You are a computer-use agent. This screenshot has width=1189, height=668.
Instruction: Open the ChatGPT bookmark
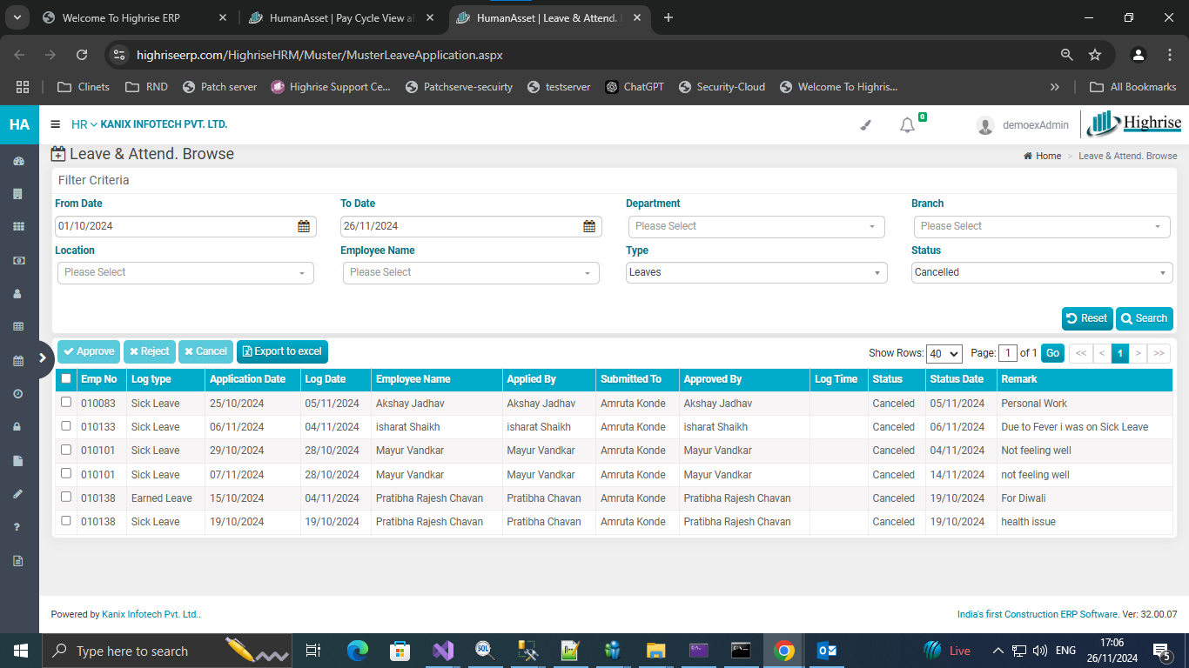[635, 87]
